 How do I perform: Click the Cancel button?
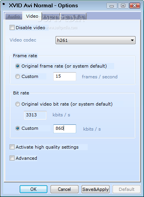pos(64,189)
